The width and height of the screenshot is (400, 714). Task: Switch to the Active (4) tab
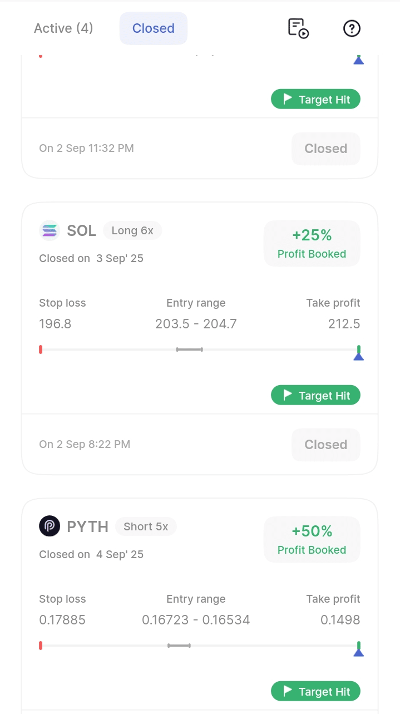point(63,28)
